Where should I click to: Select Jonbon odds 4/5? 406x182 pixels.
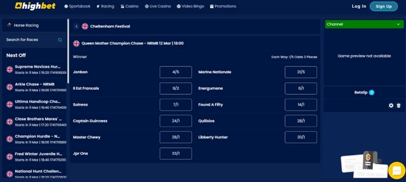pyautogui.click(x=176, y=72)
